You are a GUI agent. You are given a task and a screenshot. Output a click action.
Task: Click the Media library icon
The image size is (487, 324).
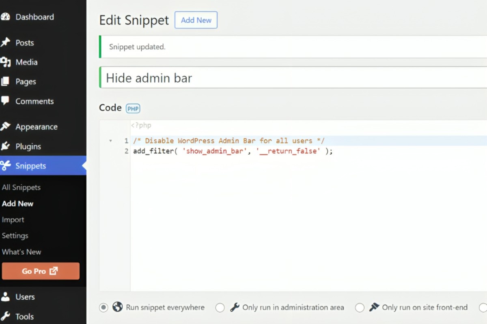click(5, 62)
